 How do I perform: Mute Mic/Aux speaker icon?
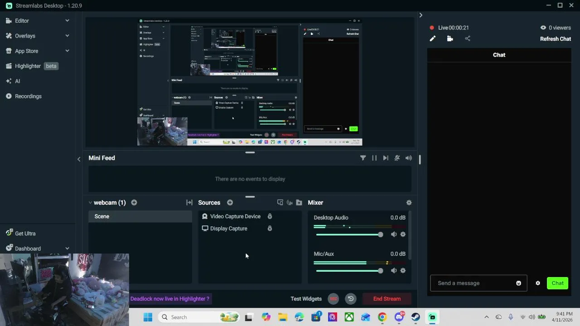tap(394, 271)
